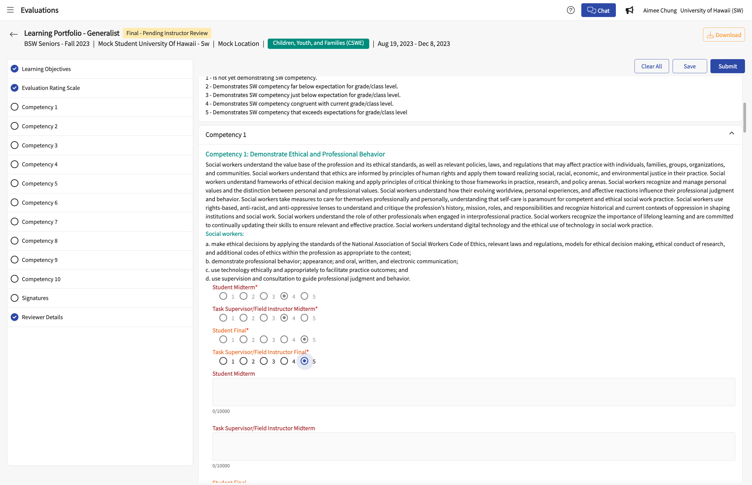The height and width of the screenshot is (485, 752).
Task: Click the help question mark icon
Action: (570, 10)
